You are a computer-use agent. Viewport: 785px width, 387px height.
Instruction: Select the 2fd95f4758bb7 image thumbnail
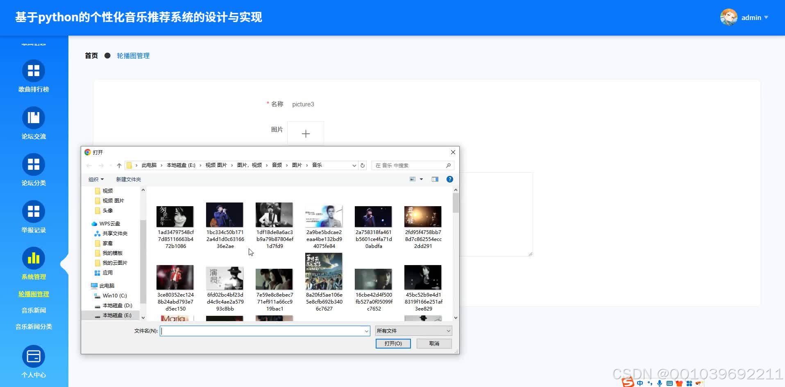[x=422, y=216]
